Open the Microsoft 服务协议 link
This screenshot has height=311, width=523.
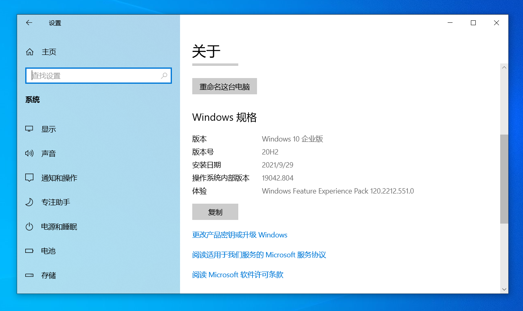tap(259, 255)
